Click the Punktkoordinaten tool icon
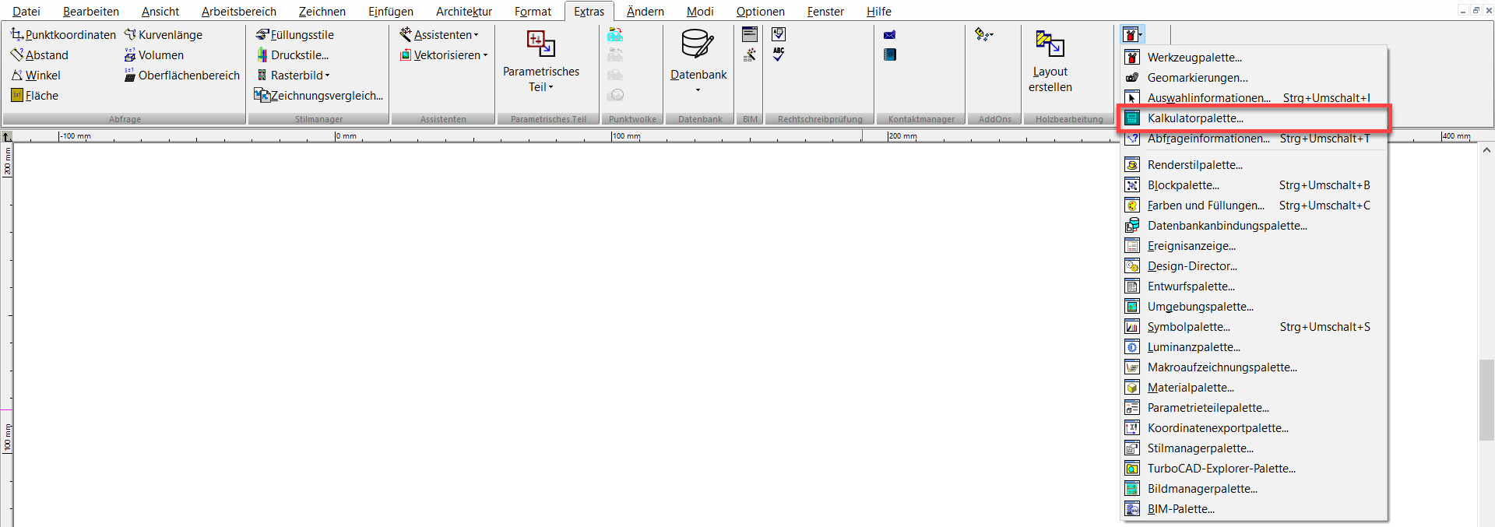1495x527 pixels. tap(17, 35)
